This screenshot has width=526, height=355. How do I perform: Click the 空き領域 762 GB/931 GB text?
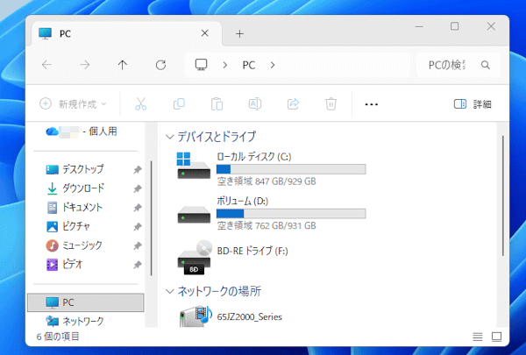[267, 226]
